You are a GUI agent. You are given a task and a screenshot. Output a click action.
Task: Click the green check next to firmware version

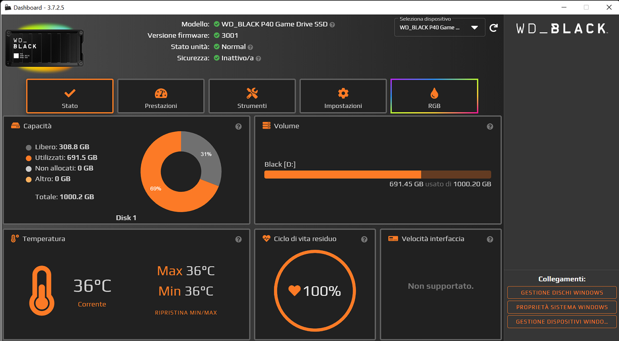[x=217, y=35]
